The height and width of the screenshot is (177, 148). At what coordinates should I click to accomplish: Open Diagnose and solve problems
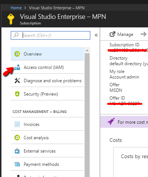[47, 81]
